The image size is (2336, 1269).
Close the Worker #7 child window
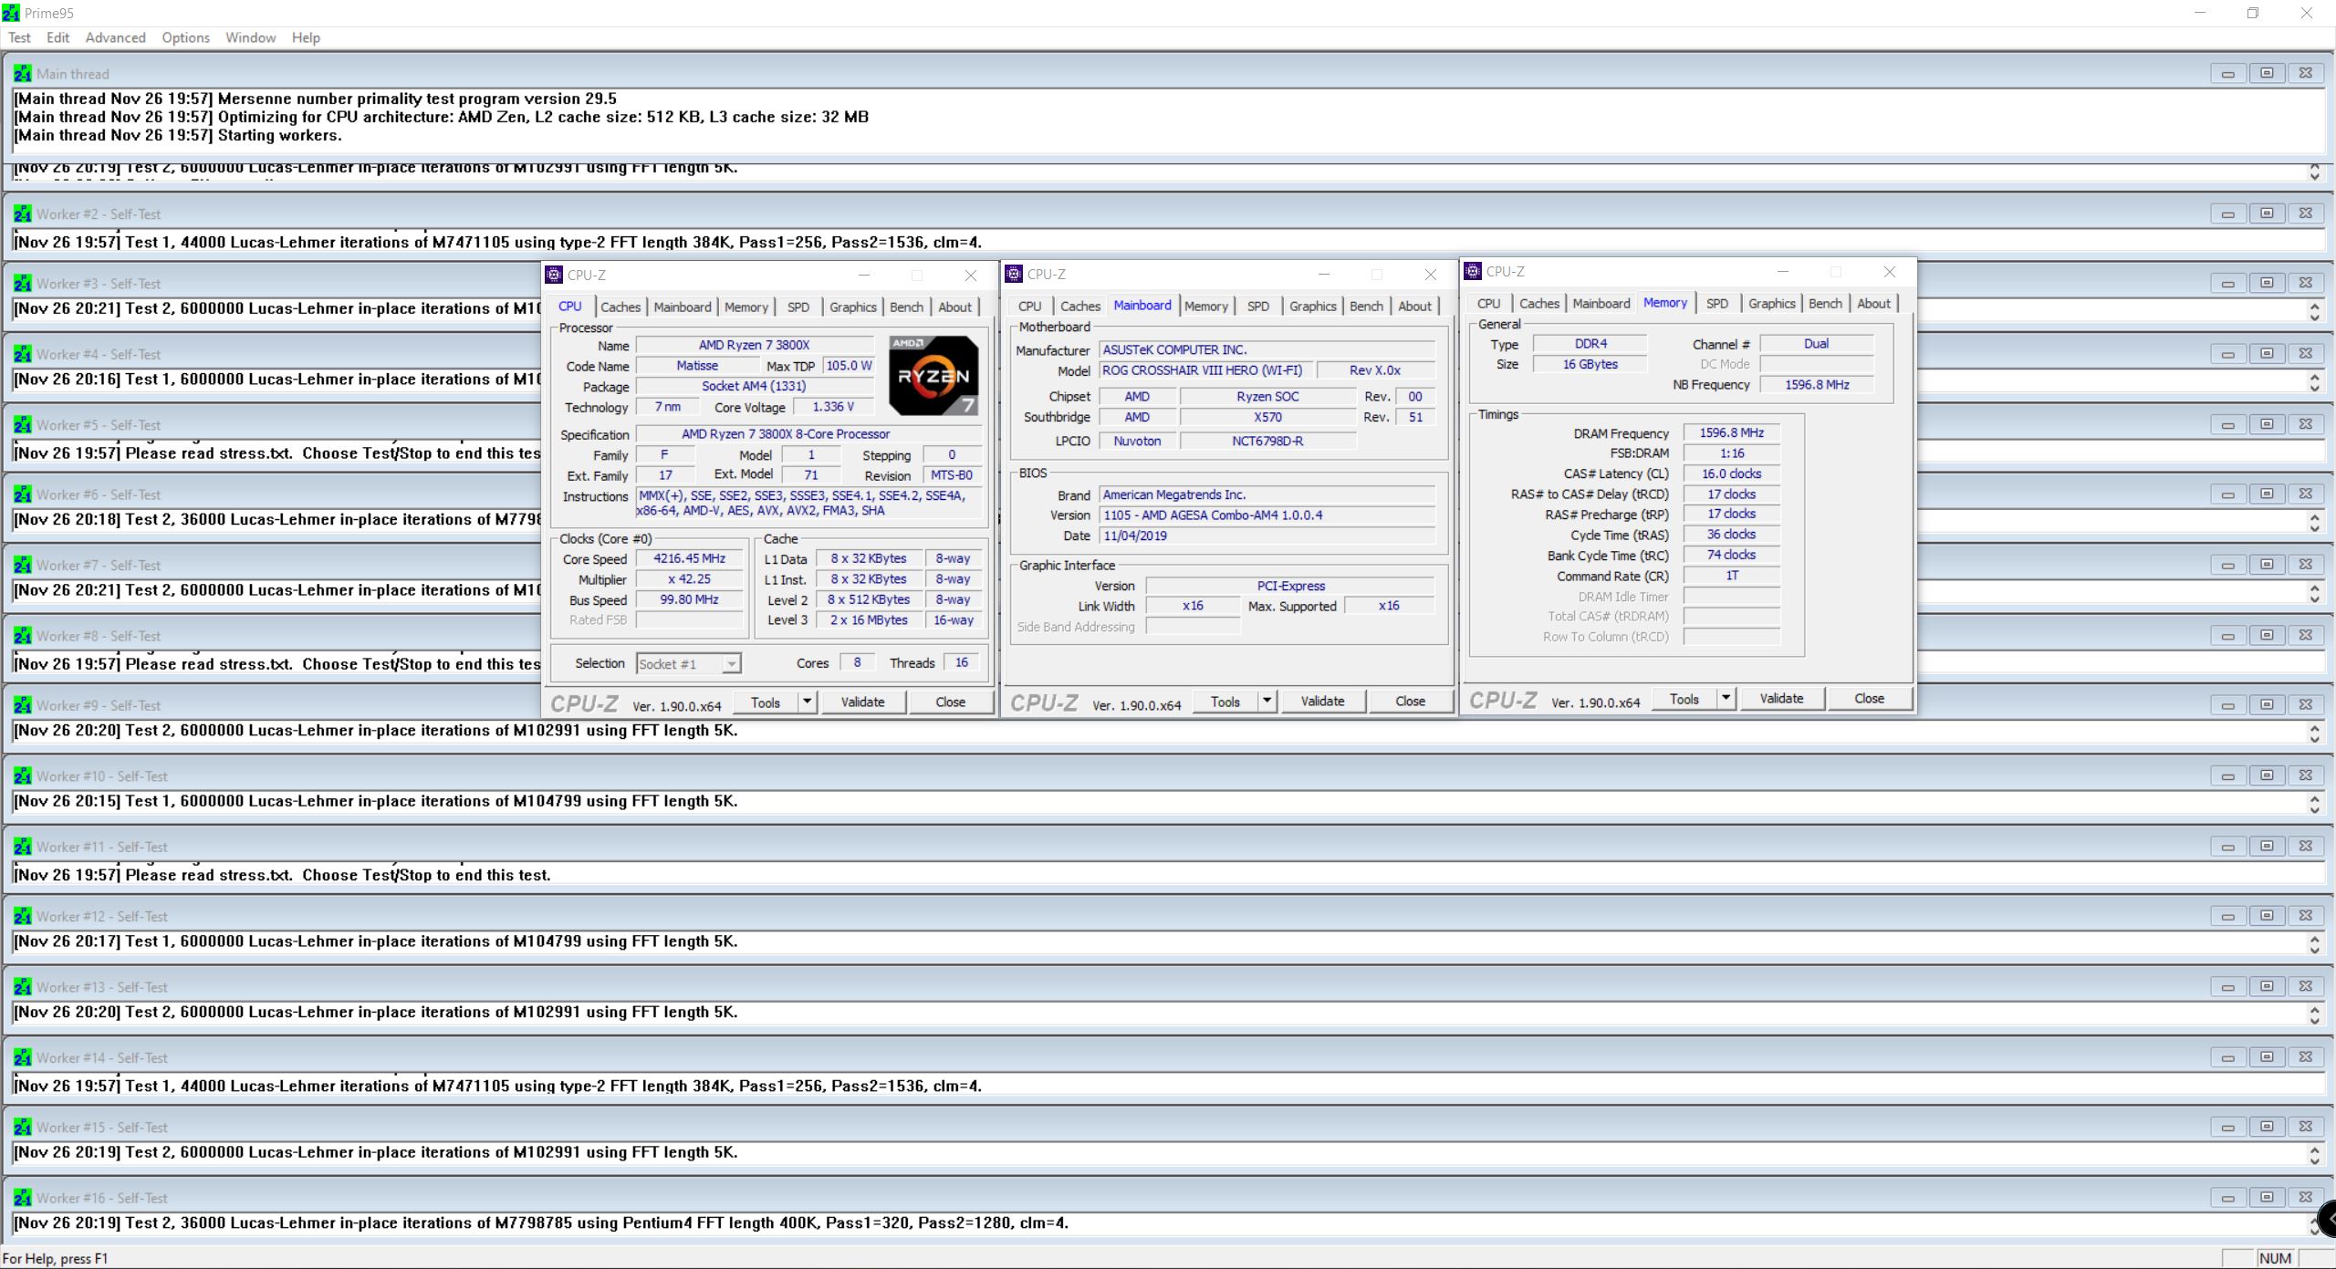[2306, 565]
